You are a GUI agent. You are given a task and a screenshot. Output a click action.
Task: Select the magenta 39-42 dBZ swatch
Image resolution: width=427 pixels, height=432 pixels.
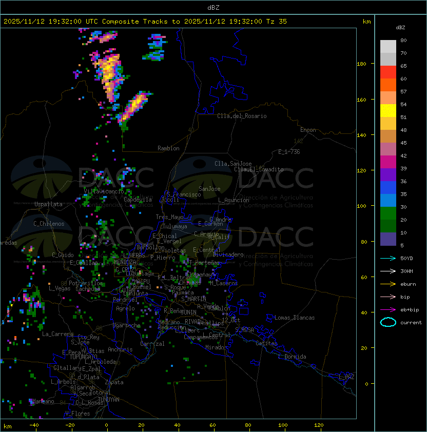click(388, 162)
